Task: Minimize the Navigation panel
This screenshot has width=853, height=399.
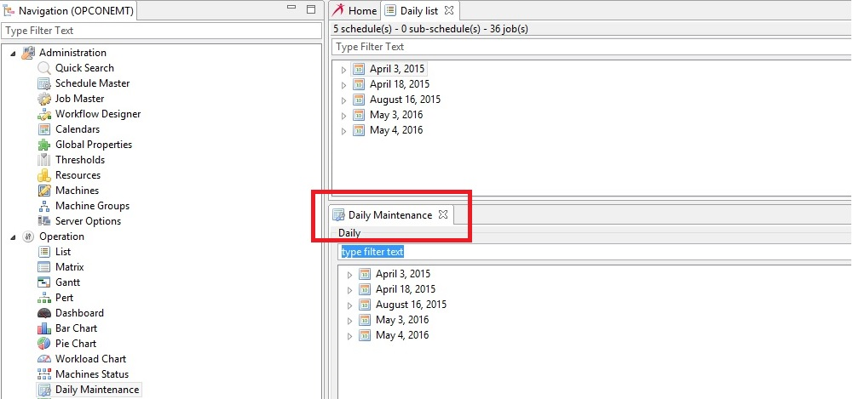Action: pos(291,8)
